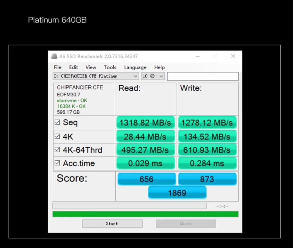The width and height of the screenshot is (293, 248).
Task: Click the write score 873
Action: [207, 179]
